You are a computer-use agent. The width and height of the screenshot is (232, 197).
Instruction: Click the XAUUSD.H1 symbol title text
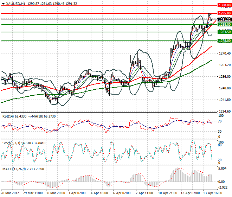point(16,4)
